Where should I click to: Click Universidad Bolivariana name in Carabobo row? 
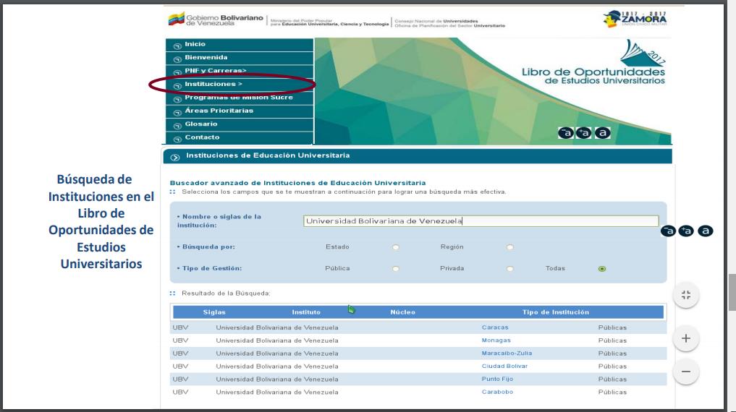point(277,392)
